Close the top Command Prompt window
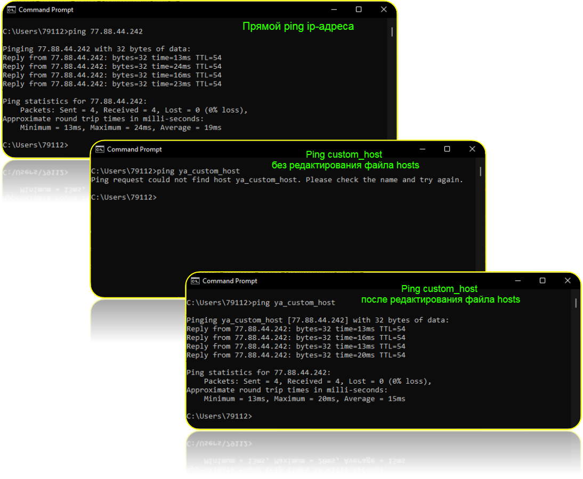The image size is (583, 479). coord(384,10)
